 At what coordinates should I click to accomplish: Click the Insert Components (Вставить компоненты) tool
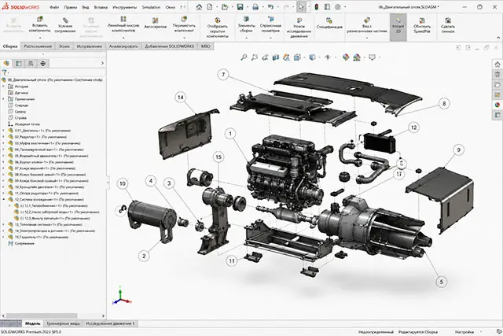tap(40, 24)
